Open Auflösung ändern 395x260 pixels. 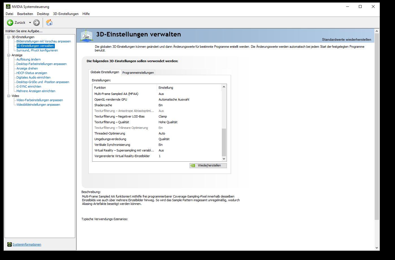click(29, 59)
